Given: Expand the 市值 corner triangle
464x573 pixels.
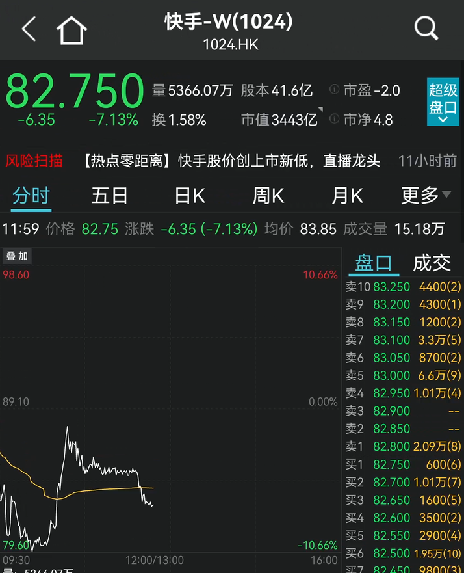Looking at the screenshot, I should pos(320,110).
